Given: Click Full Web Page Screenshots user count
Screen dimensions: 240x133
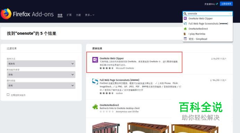Looking at the screenshot, I should coord(218,80).
